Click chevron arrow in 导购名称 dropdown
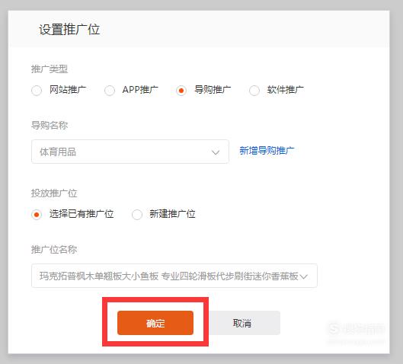403x364 pixels. tap(216, 152)
